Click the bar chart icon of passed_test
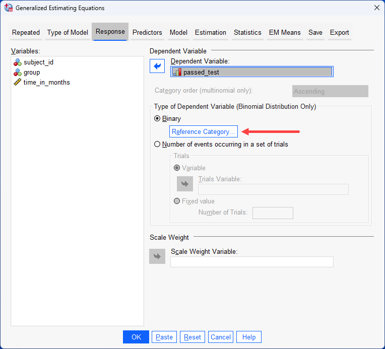This screenshot has height=349, width=385. tap(177, 72)
